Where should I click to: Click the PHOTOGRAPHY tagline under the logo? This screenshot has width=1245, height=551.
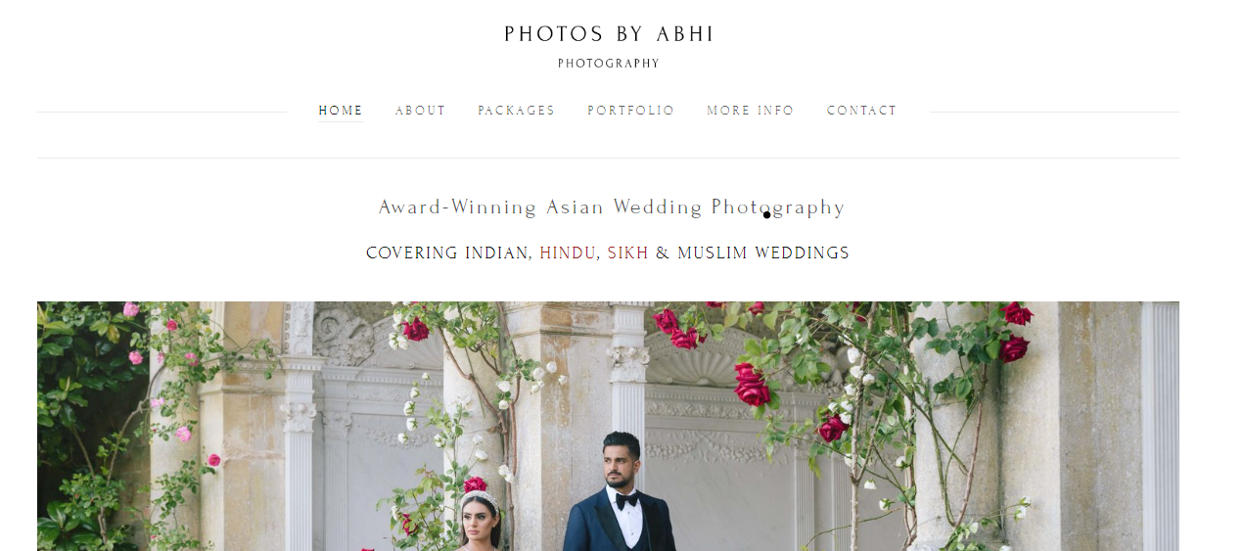(x=609, y=64)
